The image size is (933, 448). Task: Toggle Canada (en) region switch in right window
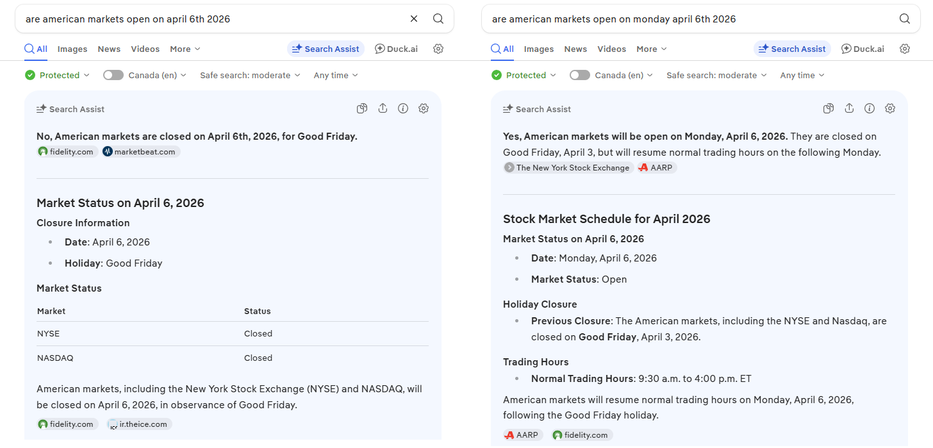[x=580, y=75]
